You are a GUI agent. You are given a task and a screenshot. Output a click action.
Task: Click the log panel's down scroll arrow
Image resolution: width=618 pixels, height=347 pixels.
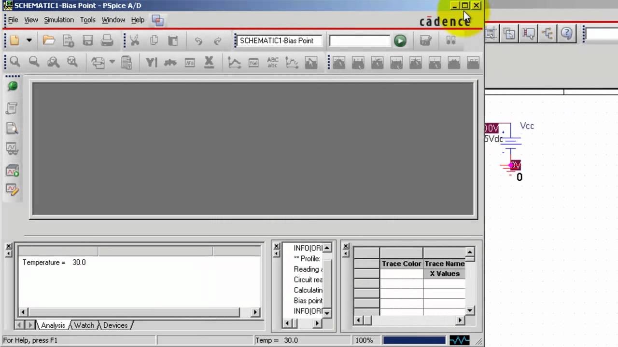point(327,313)
